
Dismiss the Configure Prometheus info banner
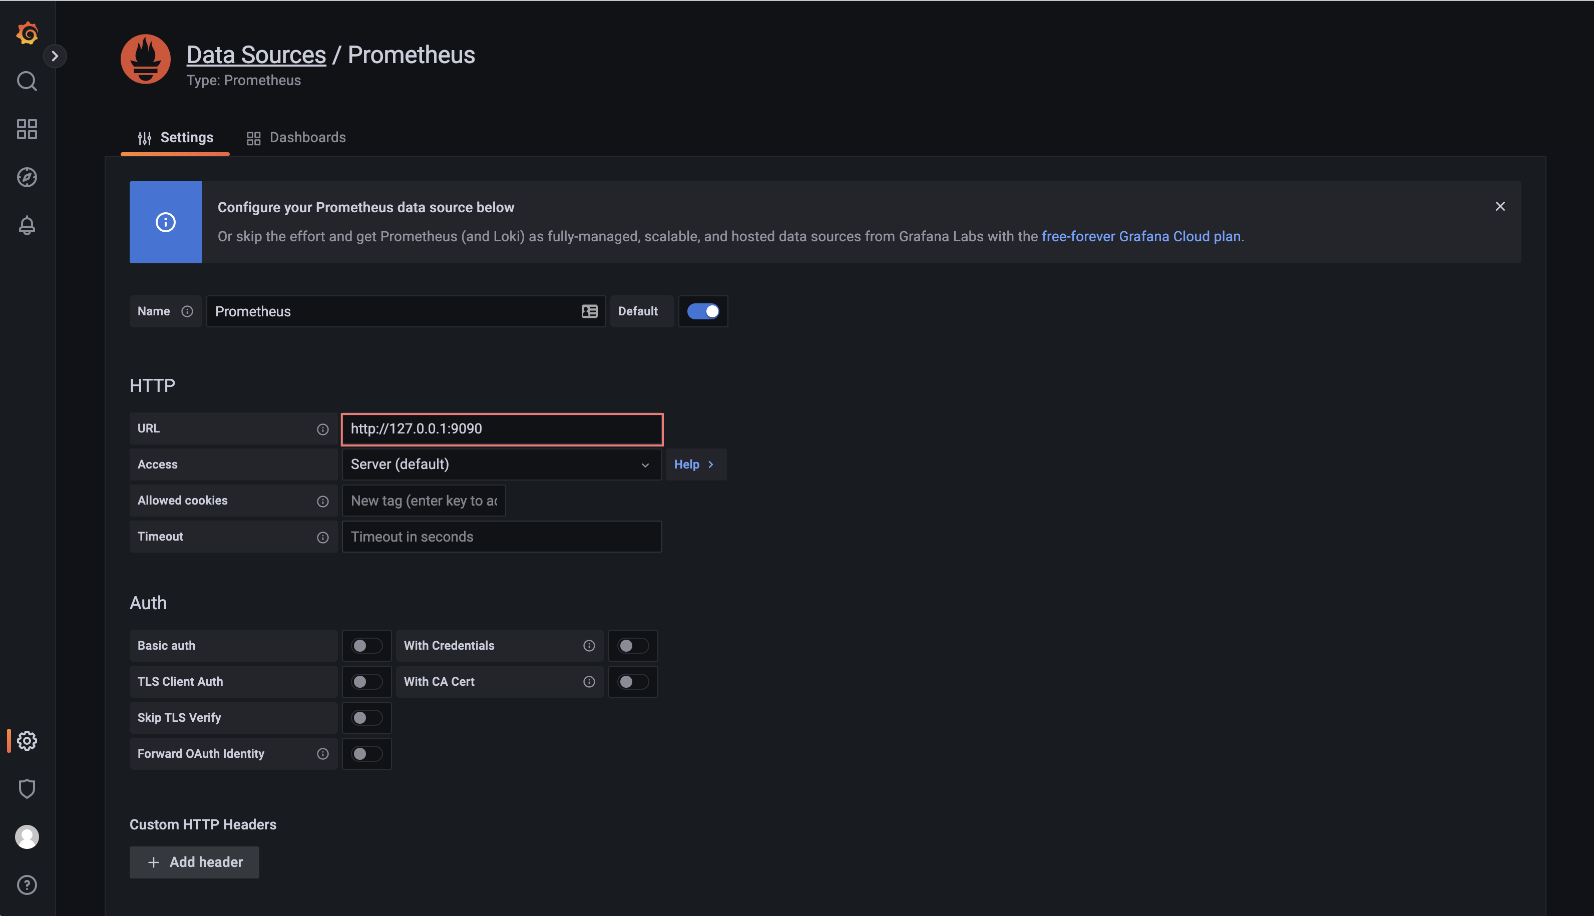click(x=1500, y=206)
